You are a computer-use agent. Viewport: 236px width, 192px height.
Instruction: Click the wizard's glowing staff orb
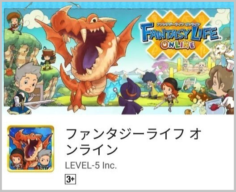[x=115, y=90]
